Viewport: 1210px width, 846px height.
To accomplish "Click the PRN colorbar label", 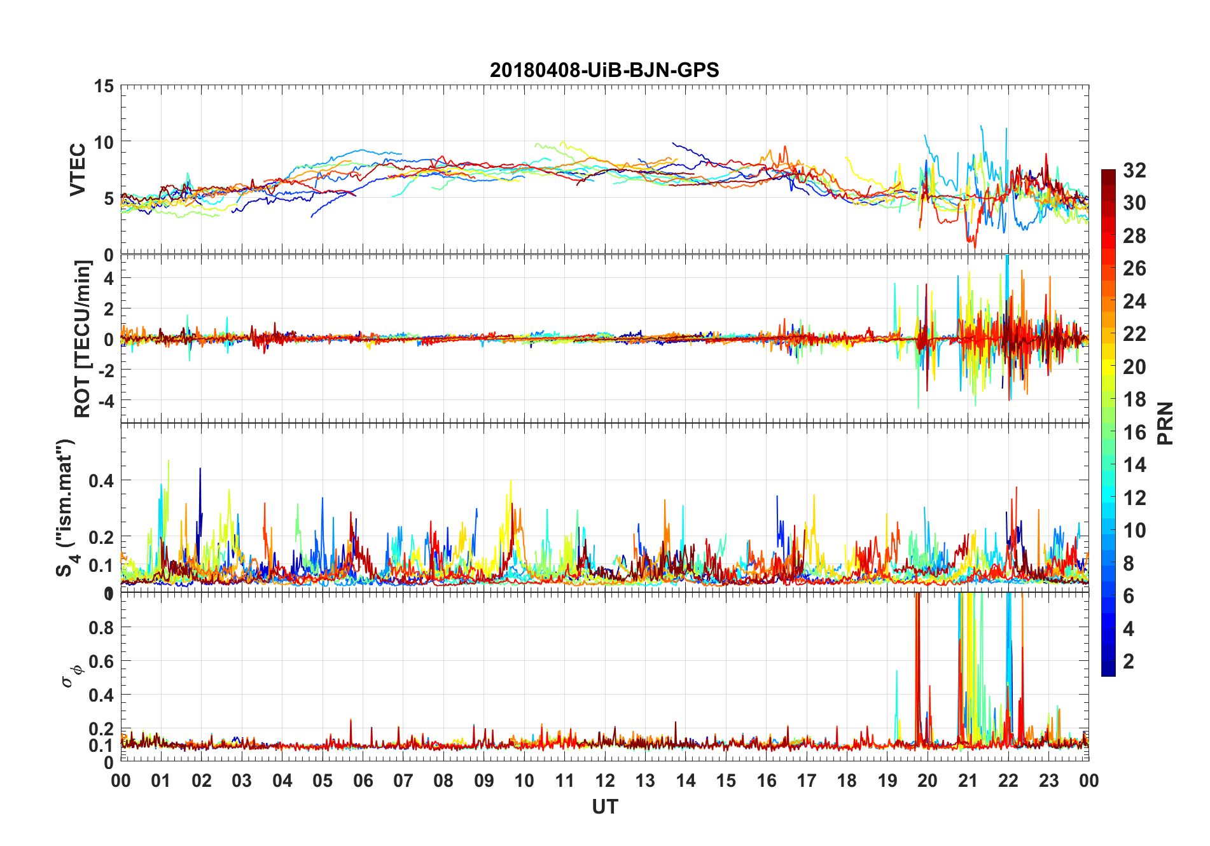I will [x=1165, y=424].
